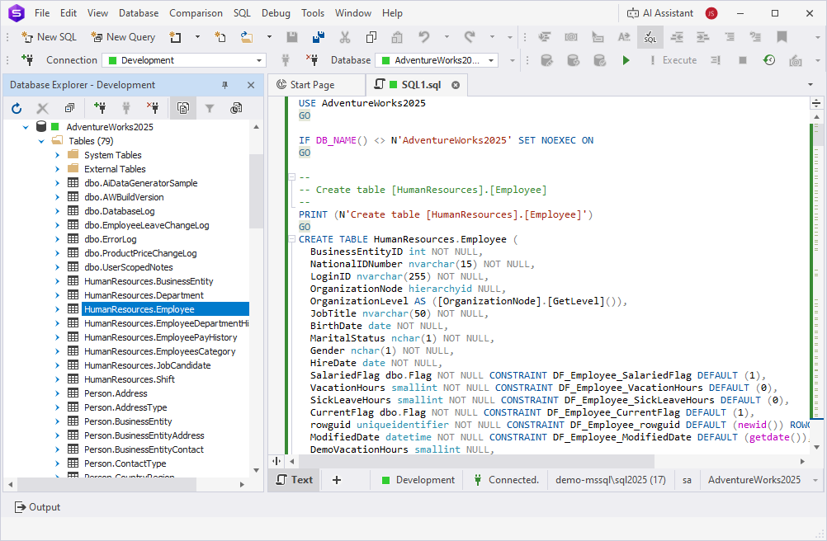Click the Save file icon
Viewport: 827px width, 541px height.
click(291, 37)
